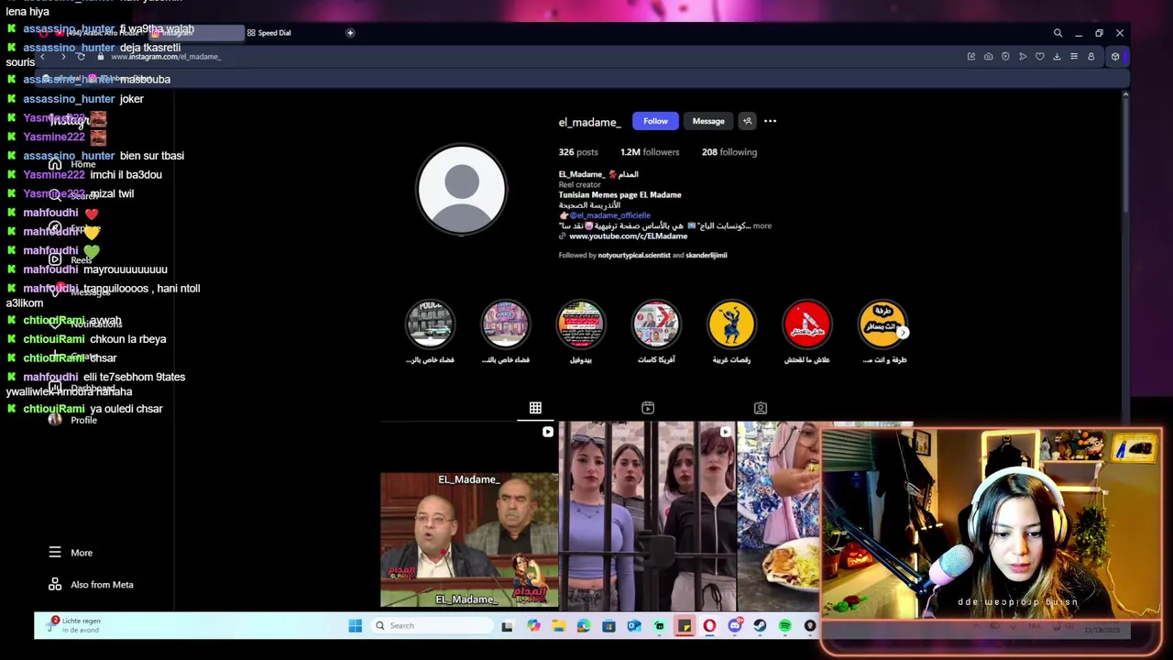Open Message to el_madame_
Image resolution: width=1173 pixels, height=660 pixels.
coord(708,121)
